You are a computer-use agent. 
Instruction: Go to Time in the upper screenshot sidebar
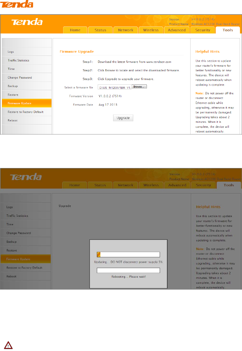(27, 69)
